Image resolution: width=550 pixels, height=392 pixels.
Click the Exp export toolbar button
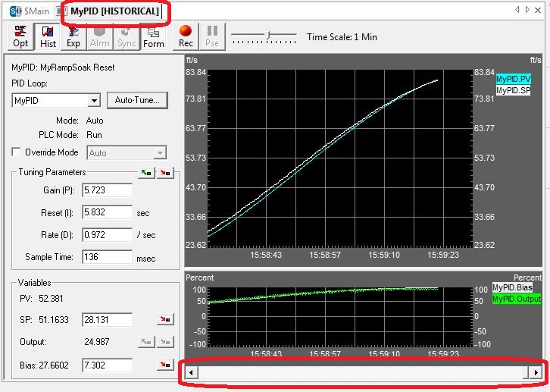click(x=73, y=36)
